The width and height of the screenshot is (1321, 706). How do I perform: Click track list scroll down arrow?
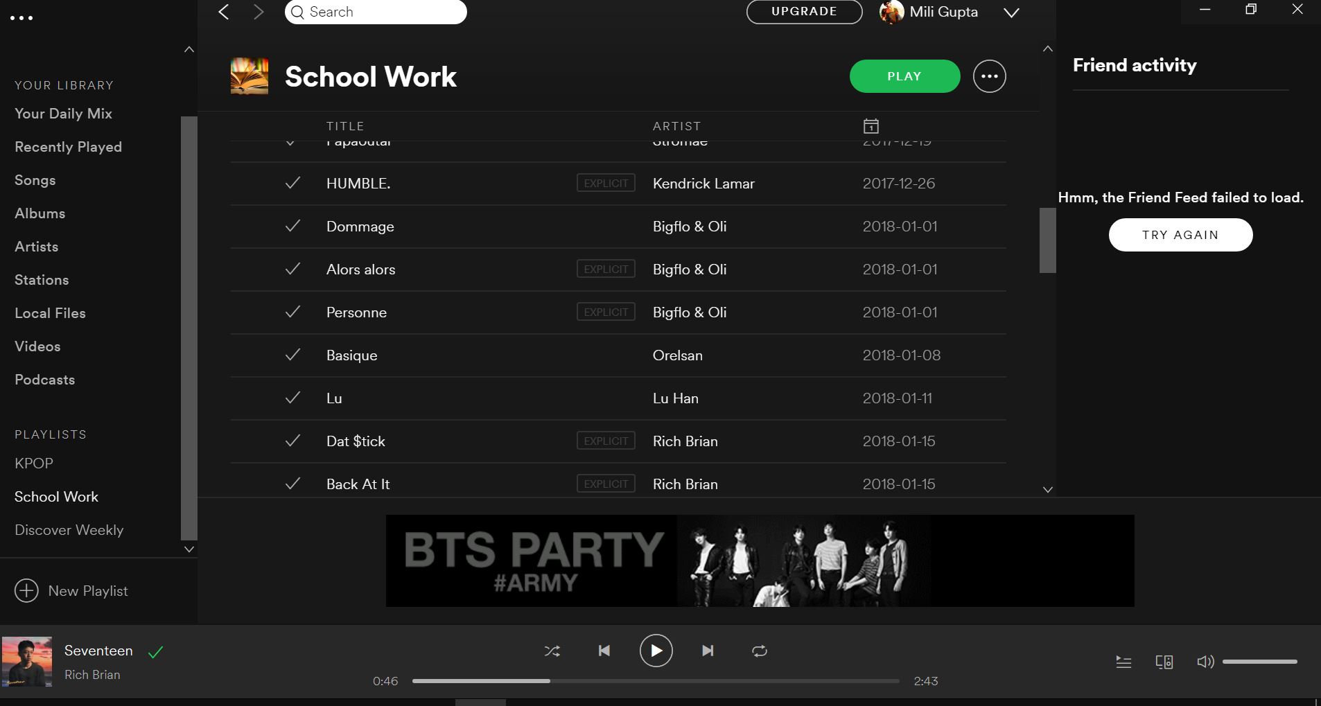click(x=1048, y=489)
